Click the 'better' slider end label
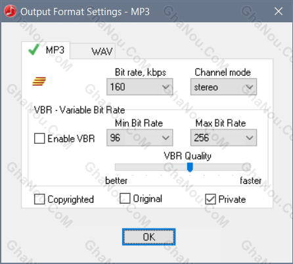 116,181
